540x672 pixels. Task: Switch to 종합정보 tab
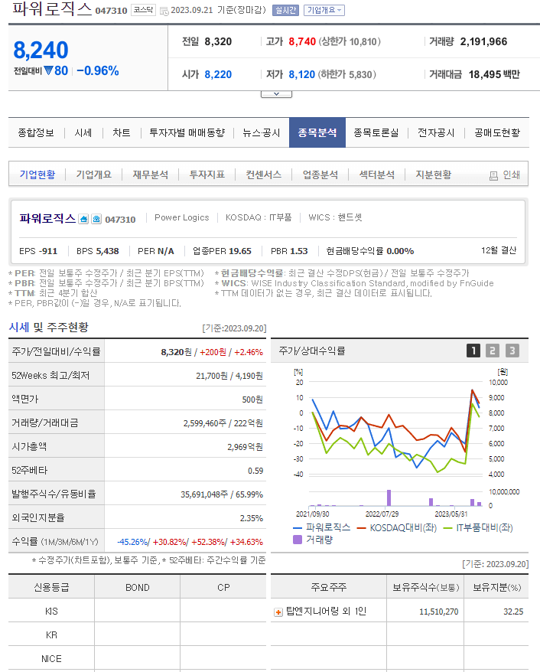pyautogui.click(x=36, y=133)
